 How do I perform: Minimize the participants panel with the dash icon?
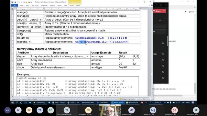click(160, 21)
